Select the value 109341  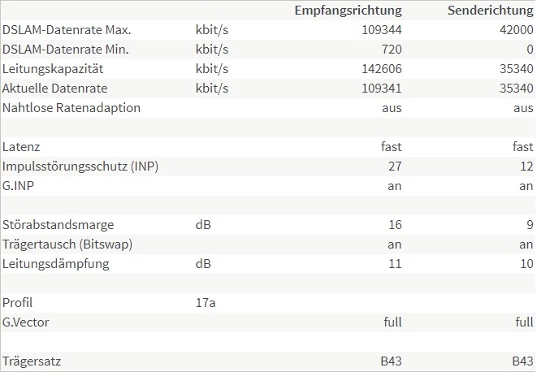coord(383,89)
